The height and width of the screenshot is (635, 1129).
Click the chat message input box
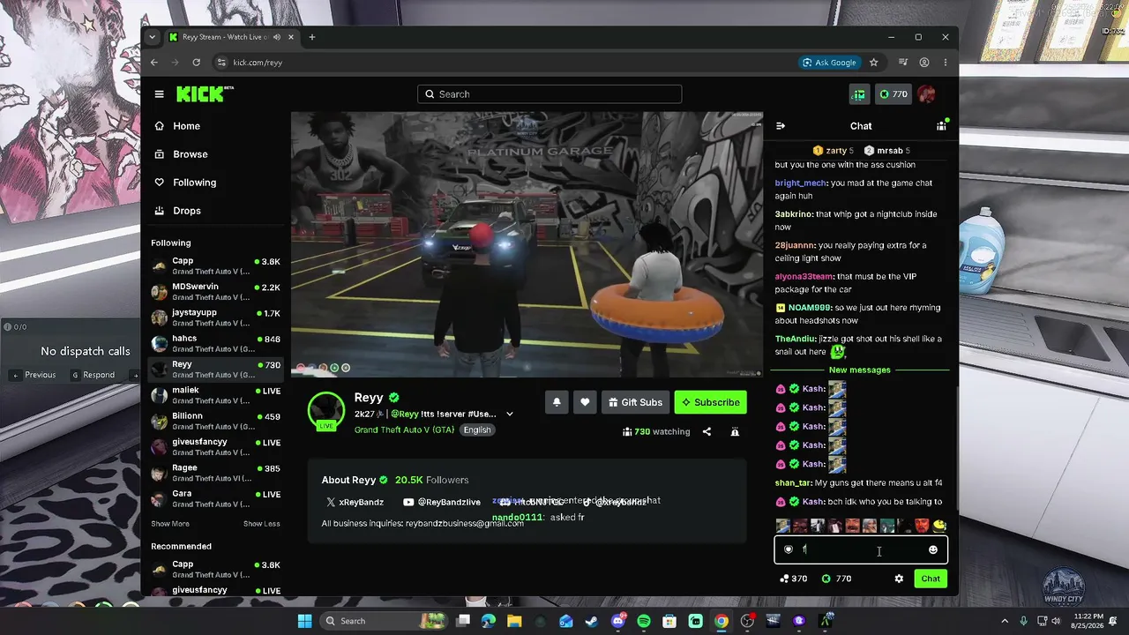(861, 550)
